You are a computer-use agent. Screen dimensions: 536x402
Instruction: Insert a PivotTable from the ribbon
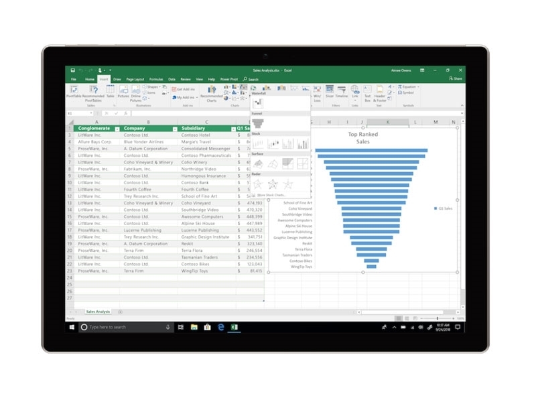coord(74,92)
